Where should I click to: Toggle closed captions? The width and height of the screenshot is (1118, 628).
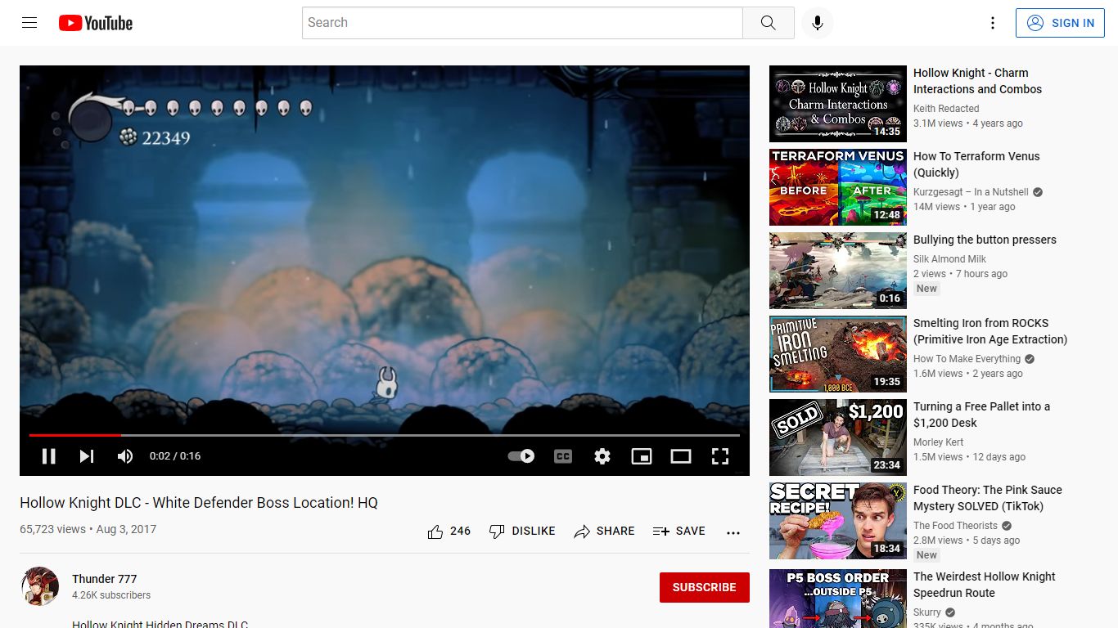(563, 456)
